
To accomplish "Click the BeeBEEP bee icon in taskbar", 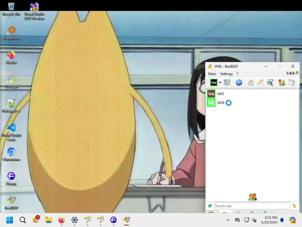I will pos(127,220).
